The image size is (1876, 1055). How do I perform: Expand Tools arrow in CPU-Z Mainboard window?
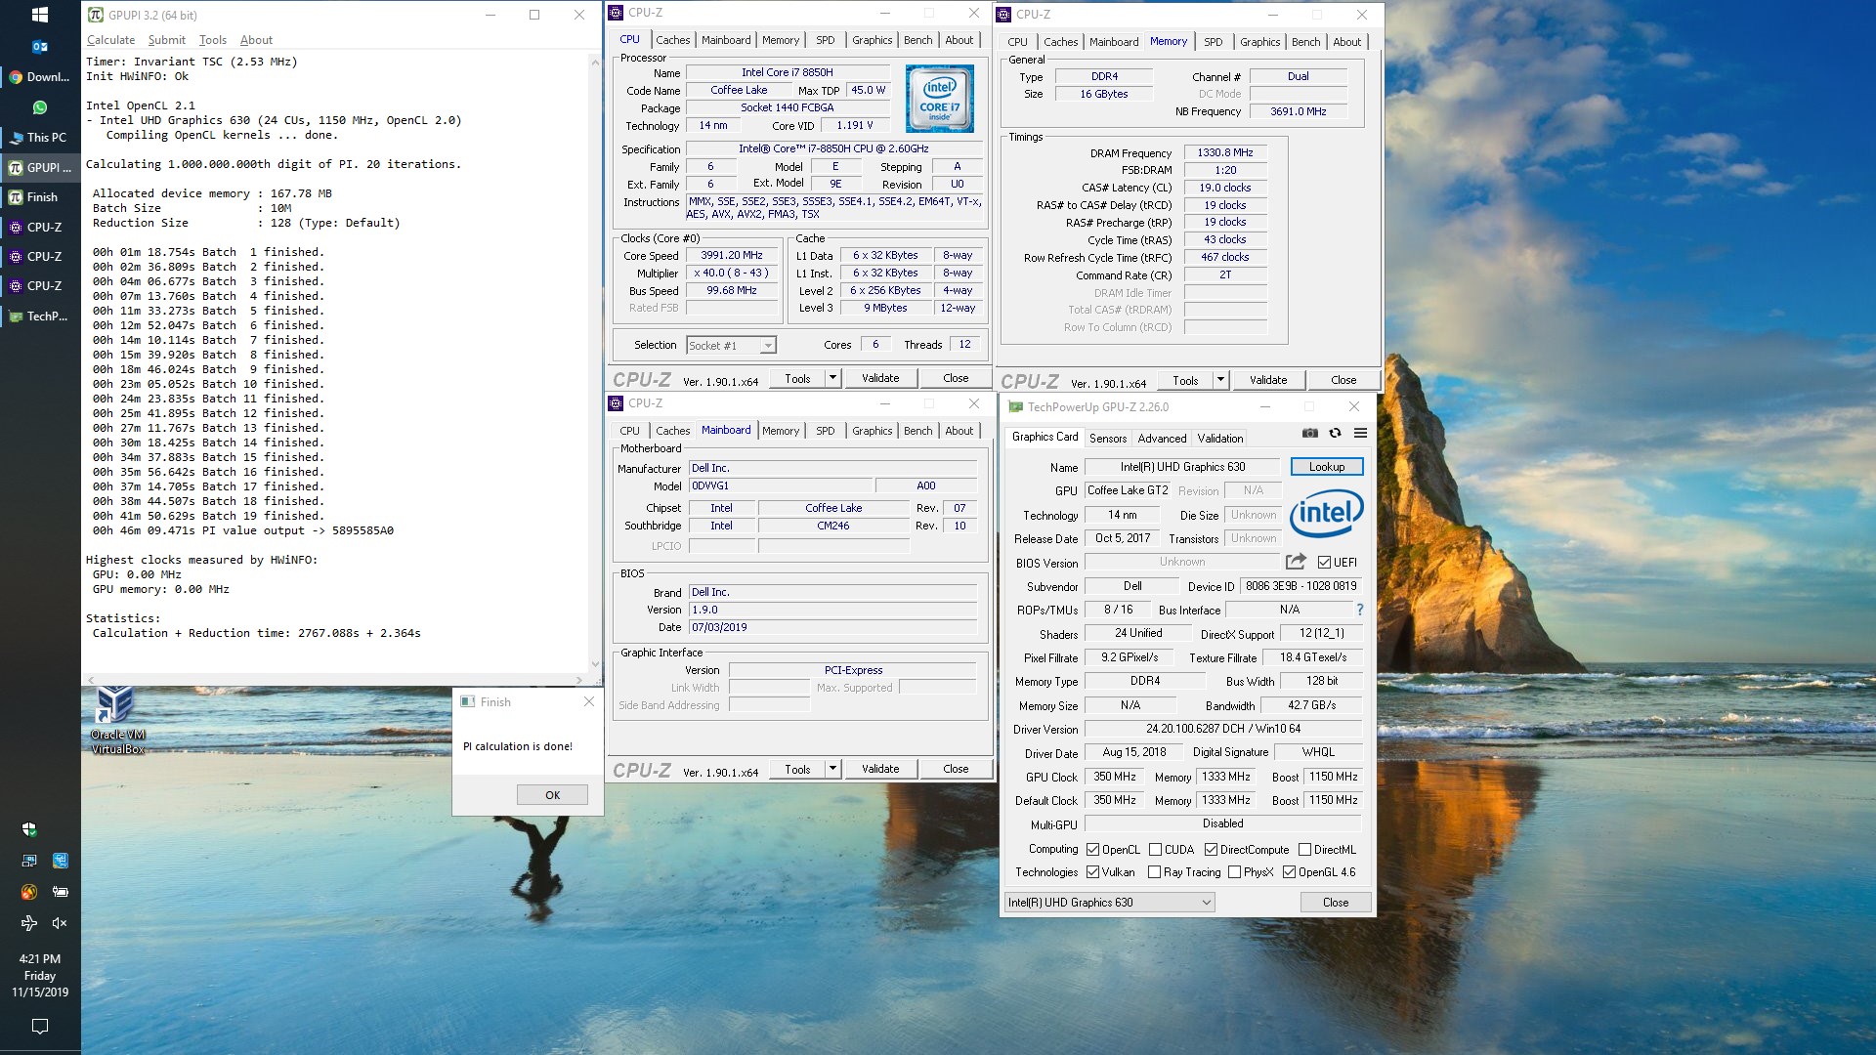pos(832,769)
